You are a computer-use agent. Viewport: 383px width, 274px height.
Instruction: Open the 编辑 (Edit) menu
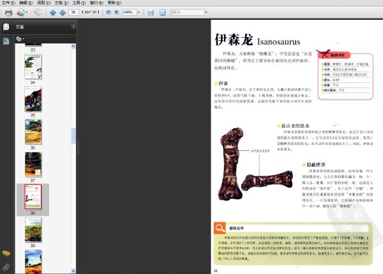pos(26,3)
